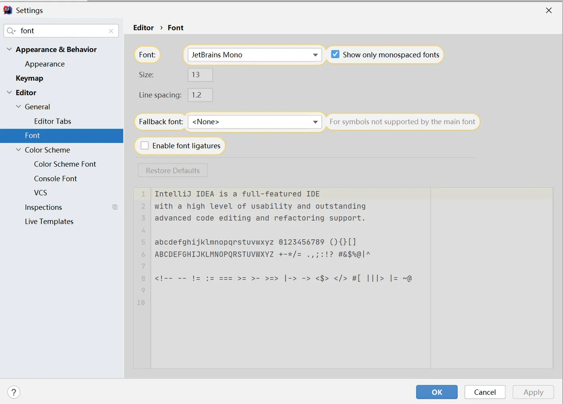Click preview line 'IntelliJ IDEA is a full-featured IDE'

(237, 194)
